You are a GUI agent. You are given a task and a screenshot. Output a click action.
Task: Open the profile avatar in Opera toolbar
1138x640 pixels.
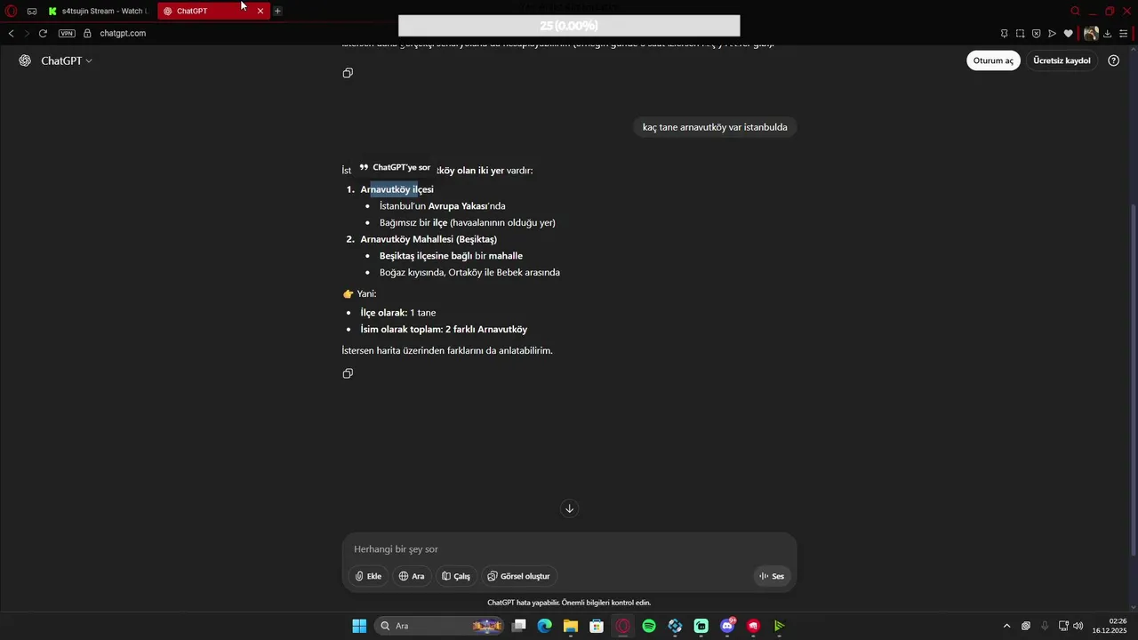click(x=1091, y=34)
